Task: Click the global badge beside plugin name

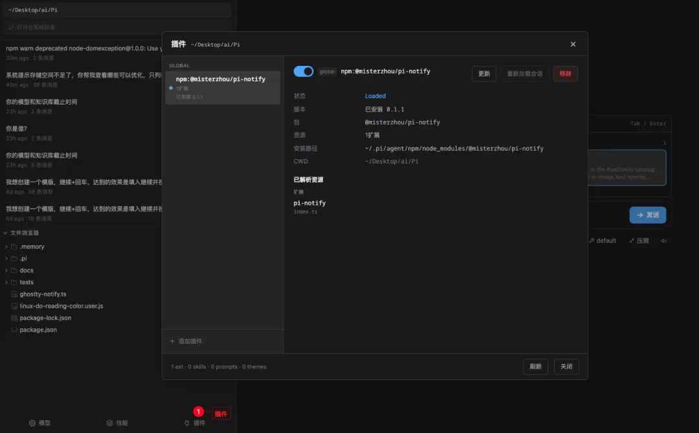Action: point(327,72)
